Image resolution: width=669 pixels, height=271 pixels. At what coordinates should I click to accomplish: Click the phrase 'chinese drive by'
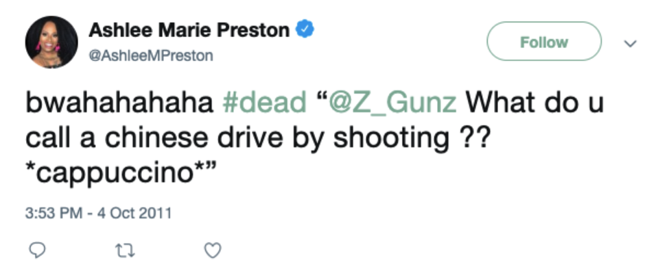click(215, 139)
